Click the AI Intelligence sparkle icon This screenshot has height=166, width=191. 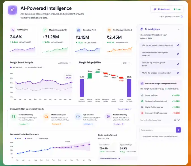(141, 29)
